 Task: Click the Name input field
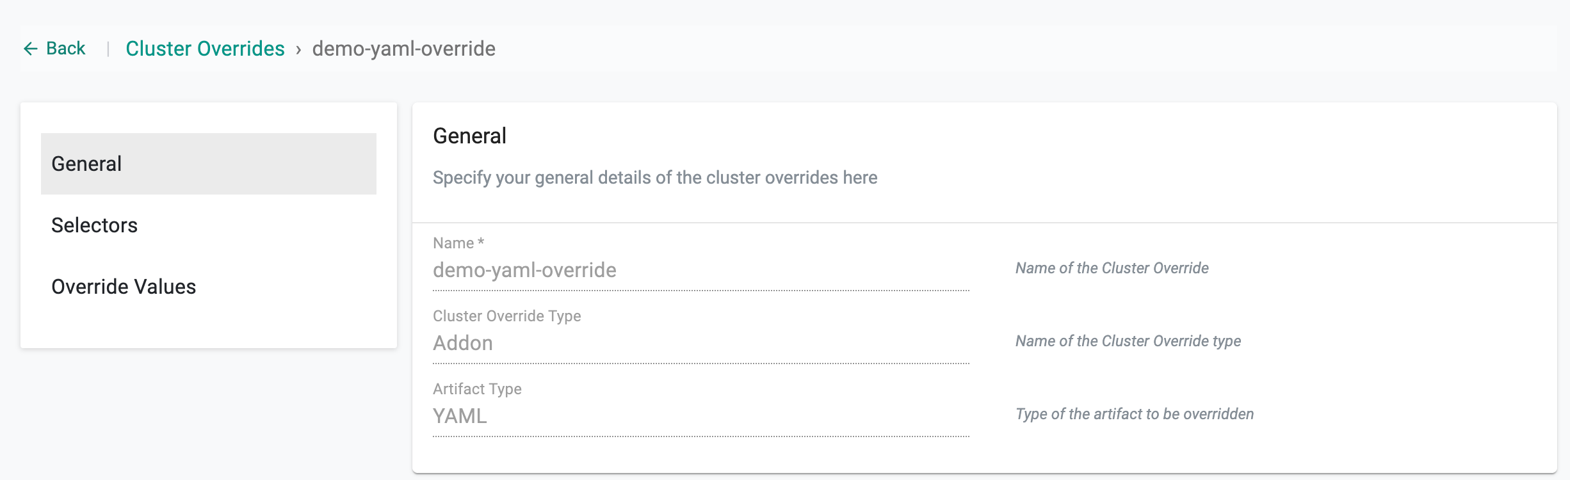[700, 271]
